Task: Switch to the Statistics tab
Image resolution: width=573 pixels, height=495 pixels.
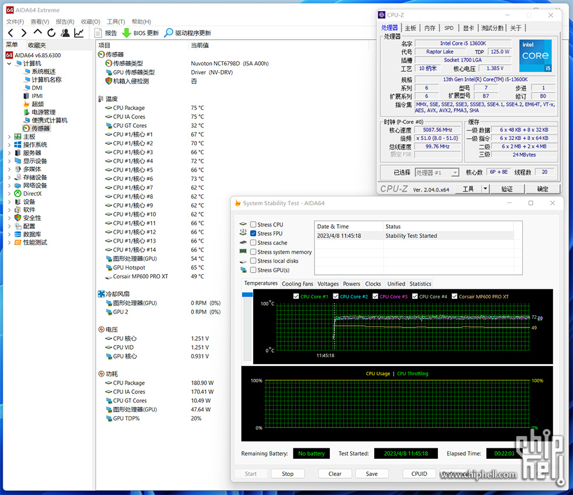Action: pos(420,284)
